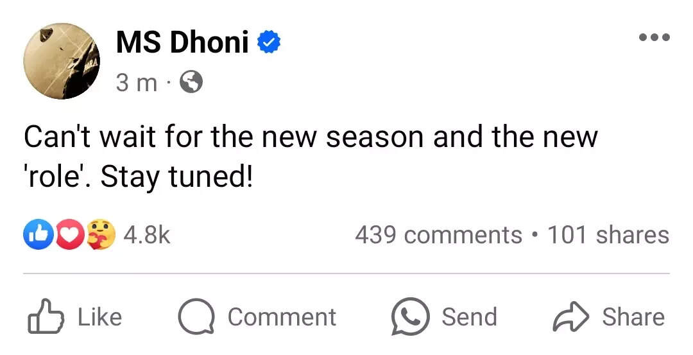
Task: Click the WhatsApp send icon
Action: [409, 316]
